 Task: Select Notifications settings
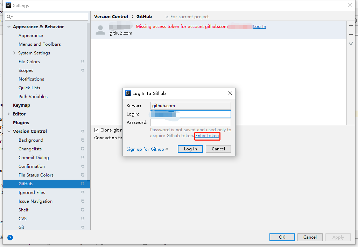point(31,79)
